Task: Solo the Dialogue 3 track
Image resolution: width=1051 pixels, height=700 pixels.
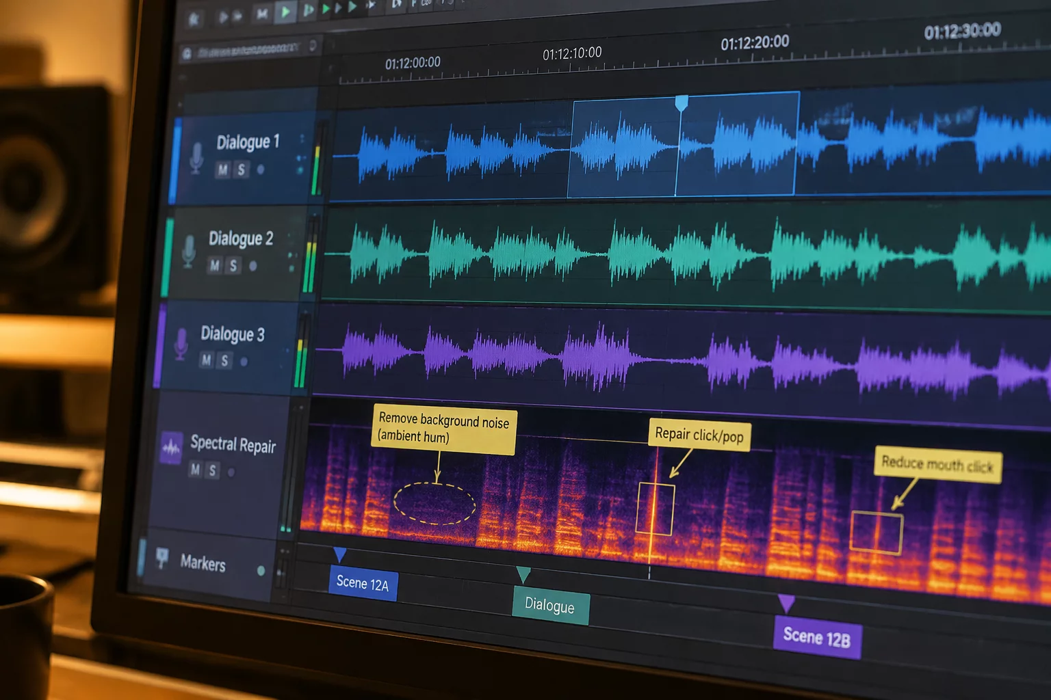Action: pyautogui.click(x=224, y=360)
